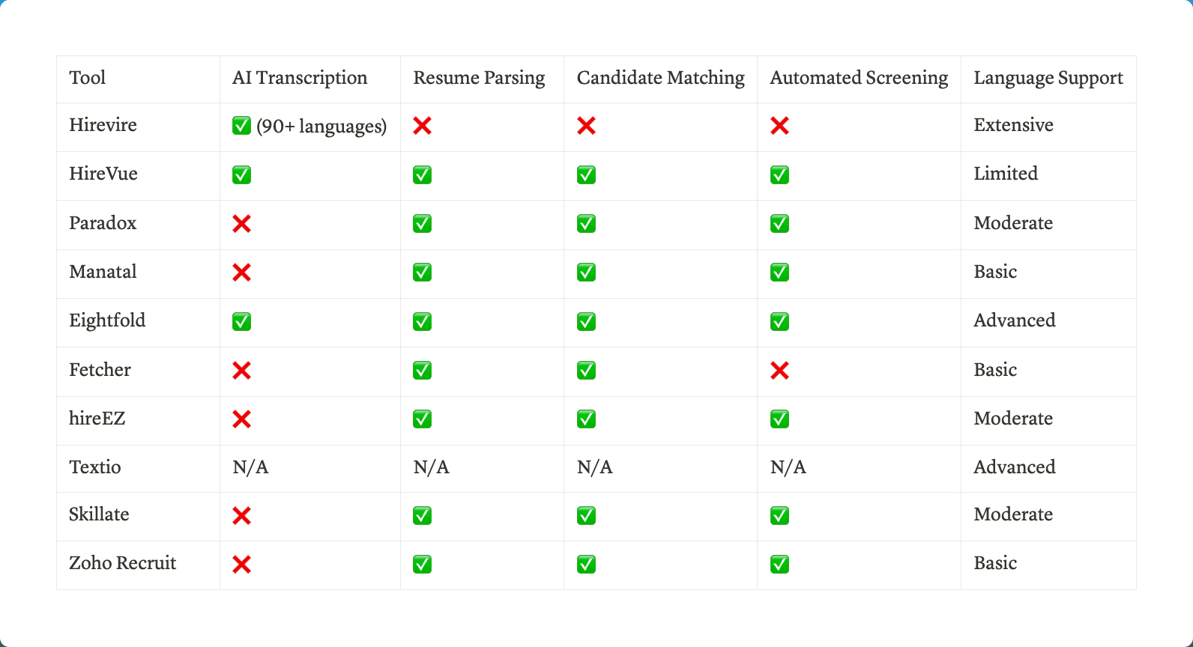Click Textio's N/A under Resume Parsing

point(432,467)
